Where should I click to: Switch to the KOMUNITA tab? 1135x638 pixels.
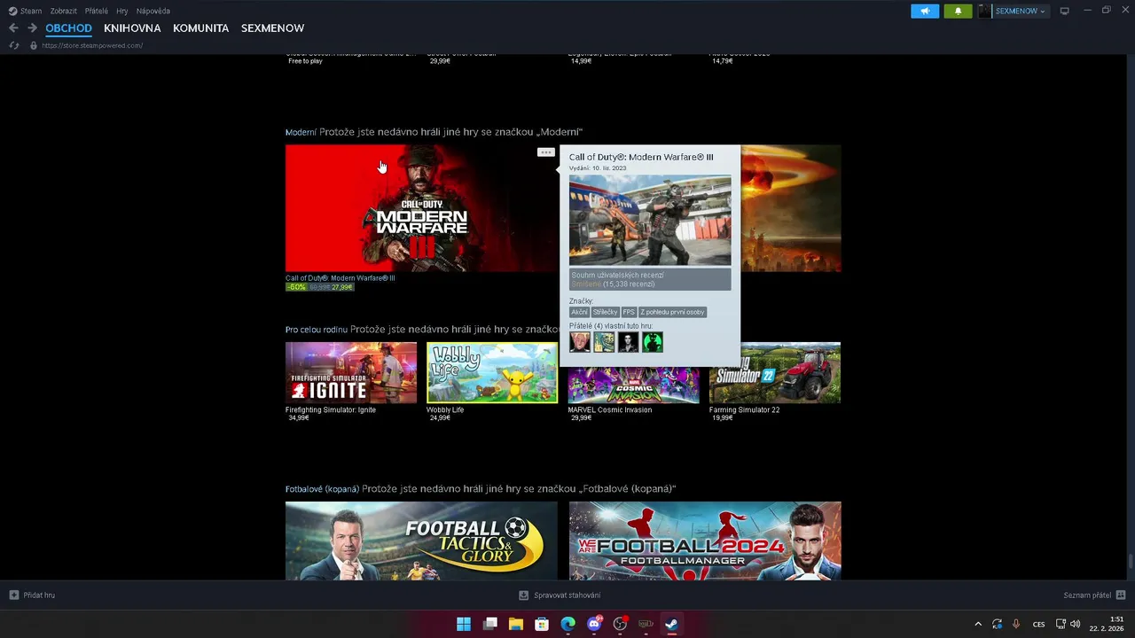[200, 28]
